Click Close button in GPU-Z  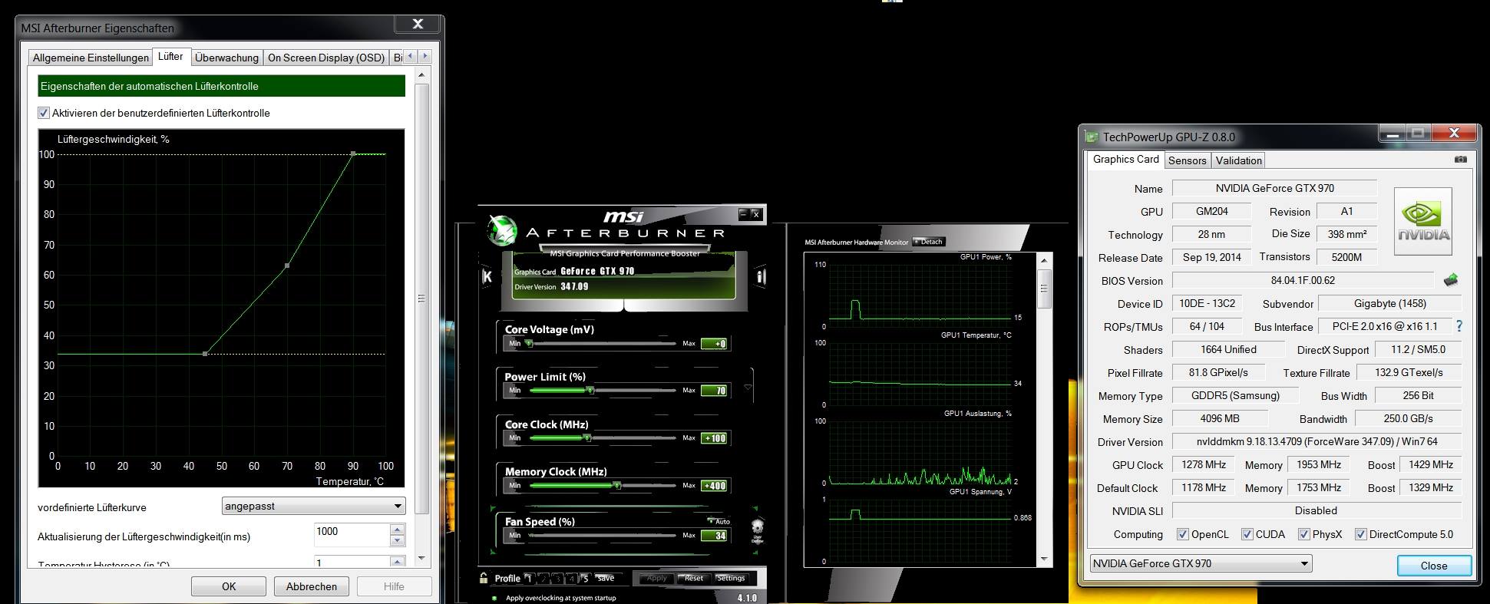(1434, 566)
